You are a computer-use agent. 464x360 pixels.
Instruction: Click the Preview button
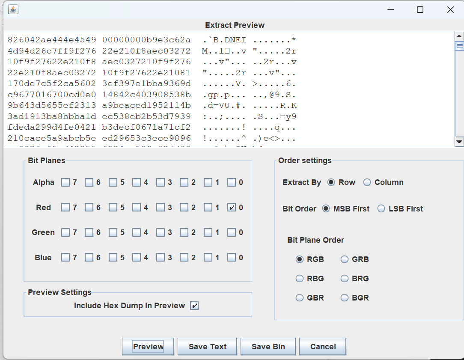click(x=148, y=346)
